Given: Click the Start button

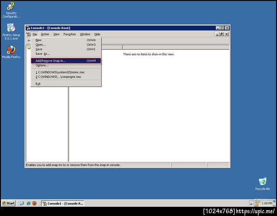Looking at the screenshot, I should [8, 203].
